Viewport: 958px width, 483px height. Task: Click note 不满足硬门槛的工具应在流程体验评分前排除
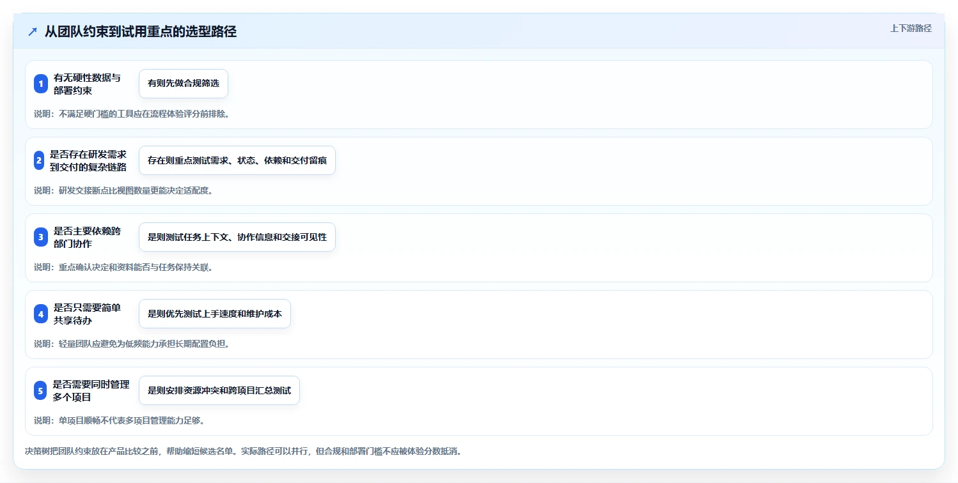pyautogui.click(x=132, y=114)
